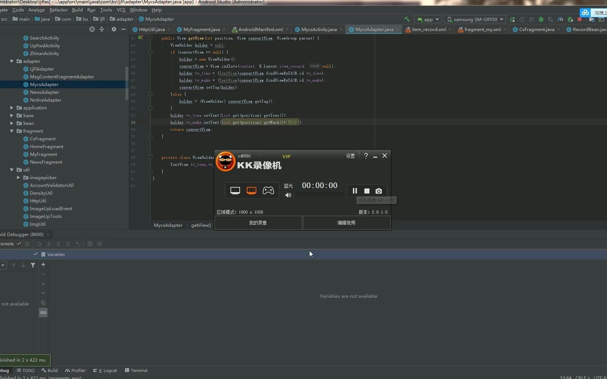Click 我的录像 button

258,223
